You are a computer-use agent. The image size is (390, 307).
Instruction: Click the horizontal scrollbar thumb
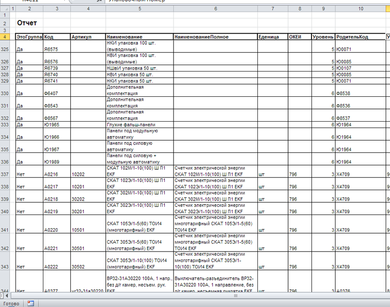(x=235, y=296)
